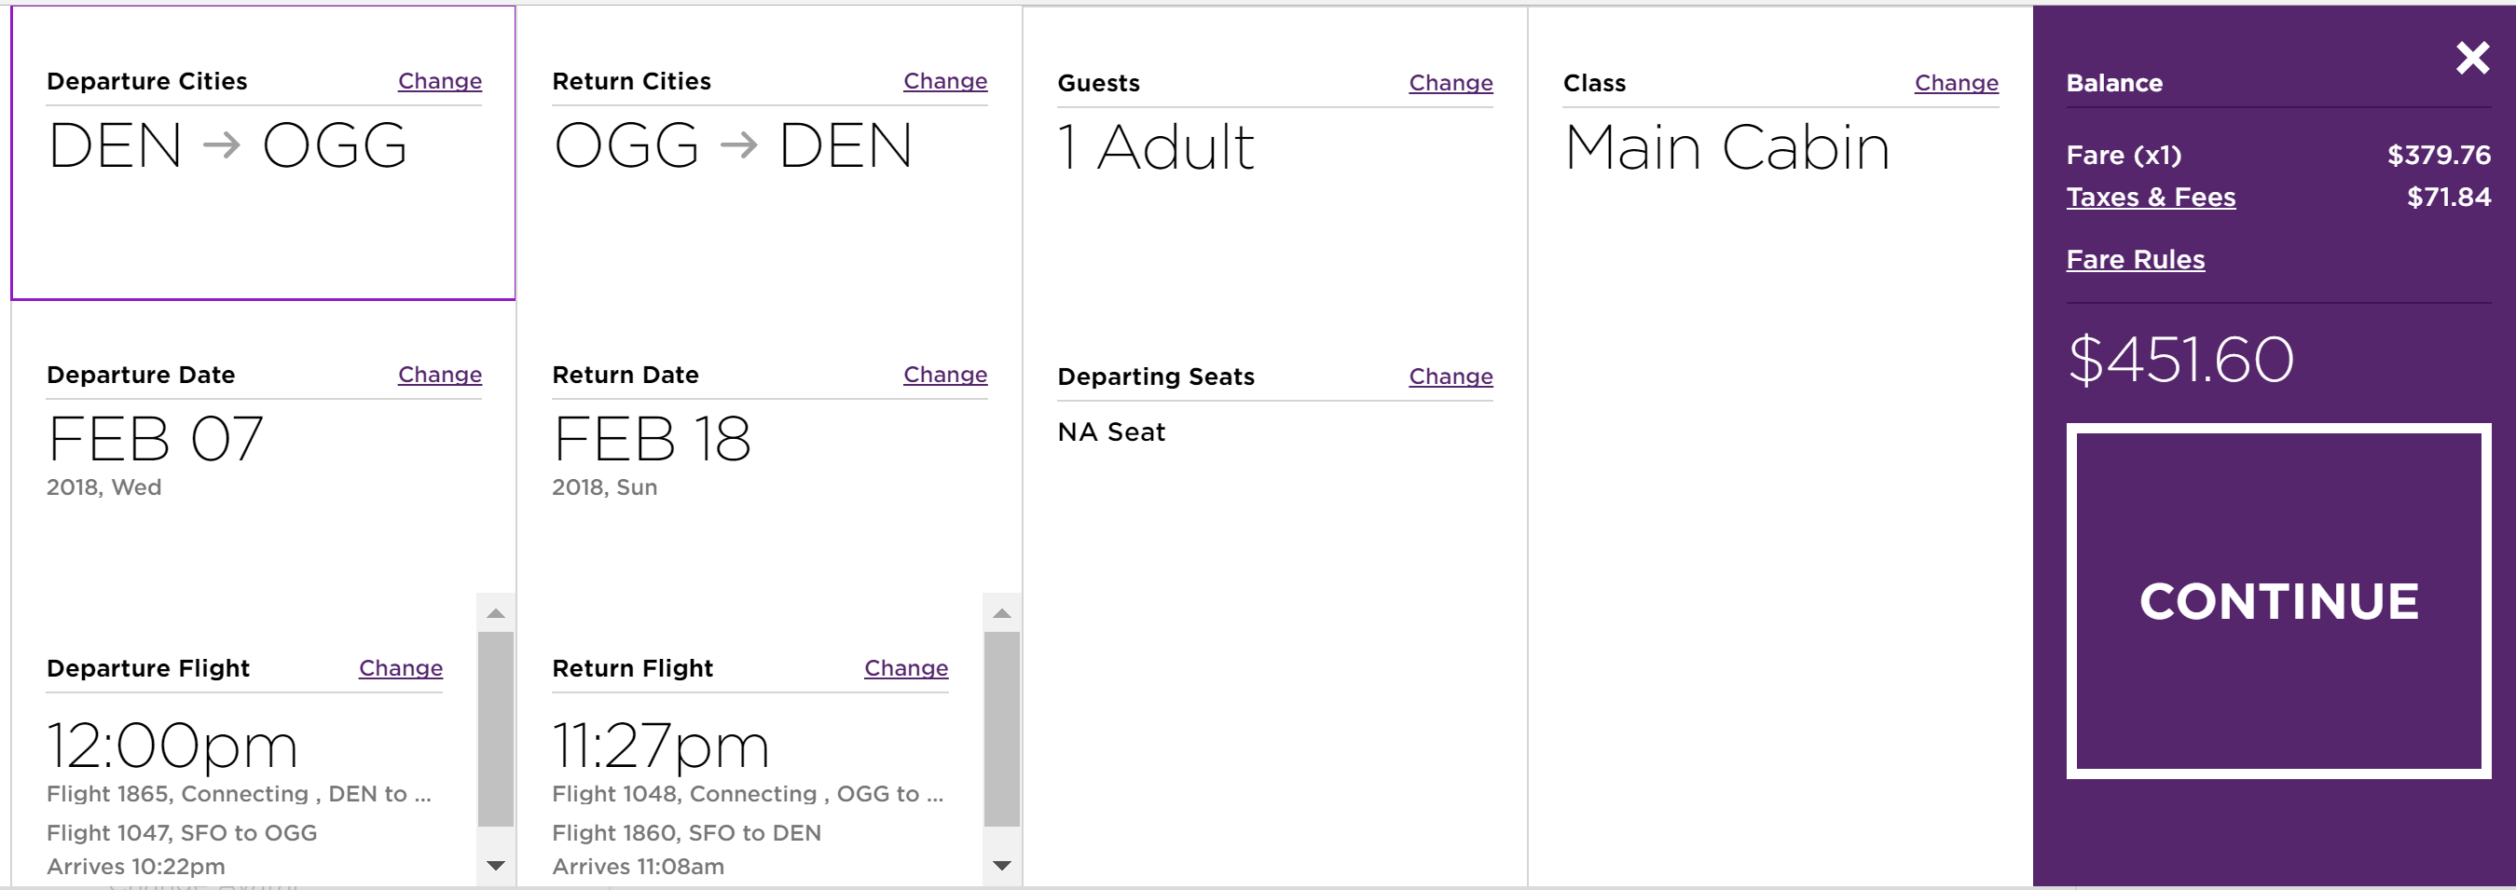Close the booking summary with the X icon

[x=2472, y=59]
